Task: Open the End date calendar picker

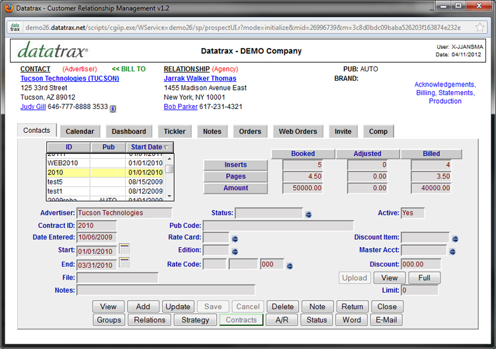Action: (124, 262)
